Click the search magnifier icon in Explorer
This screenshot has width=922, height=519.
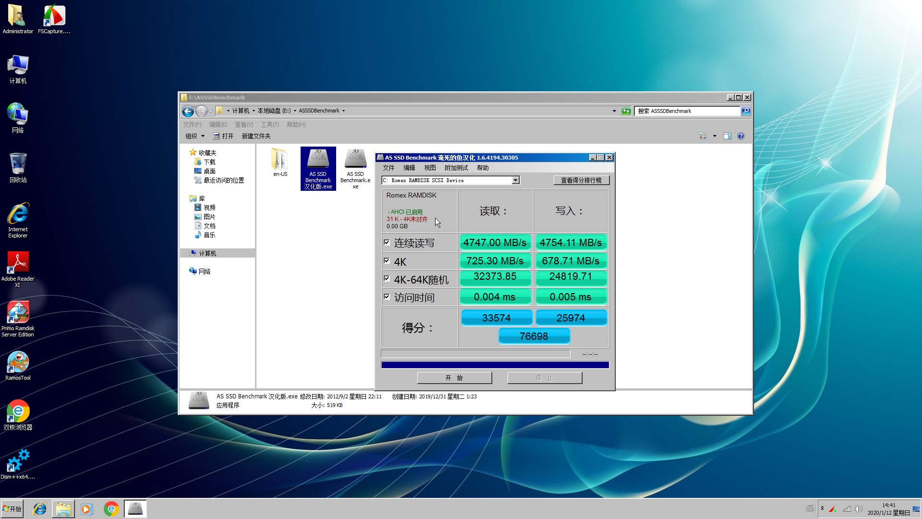coord(745,111)
